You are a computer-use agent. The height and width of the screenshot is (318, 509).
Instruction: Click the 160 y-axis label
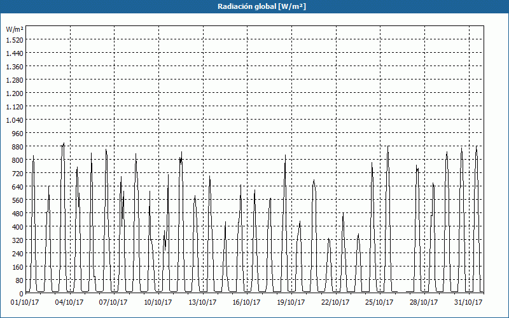(18, 267)
